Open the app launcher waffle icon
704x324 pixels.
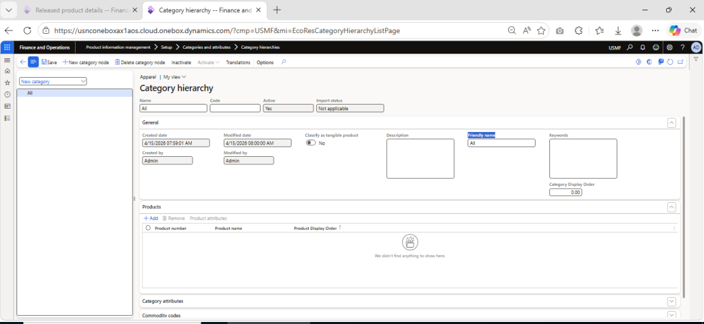click(x=7, y=47)
